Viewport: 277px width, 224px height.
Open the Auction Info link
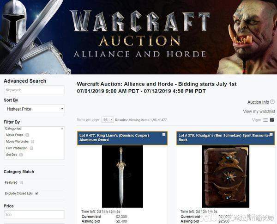click(x=258, y=102)
